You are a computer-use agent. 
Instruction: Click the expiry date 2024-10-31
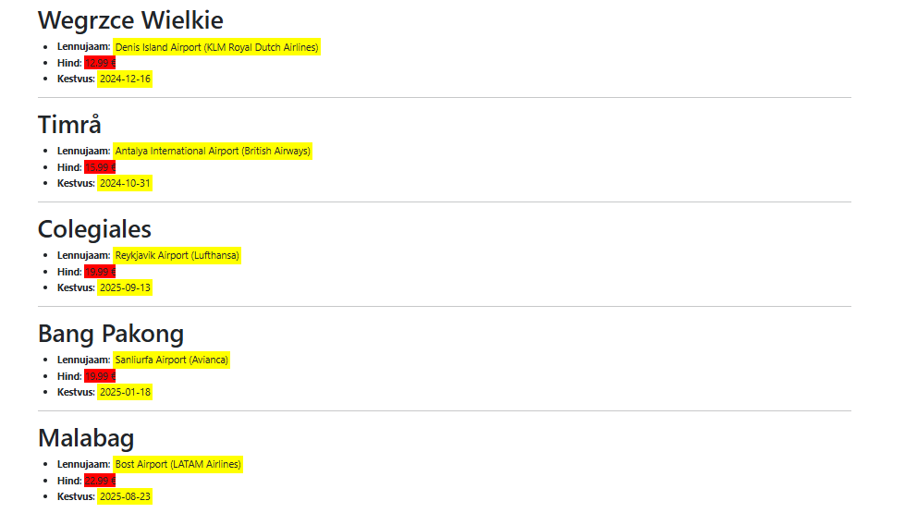click(125, 184)
